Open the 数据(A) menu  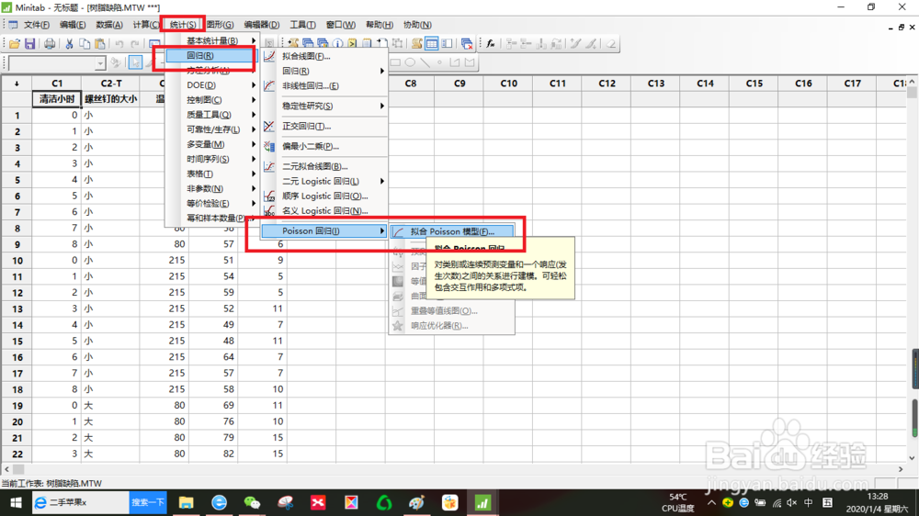coord(109,25)
